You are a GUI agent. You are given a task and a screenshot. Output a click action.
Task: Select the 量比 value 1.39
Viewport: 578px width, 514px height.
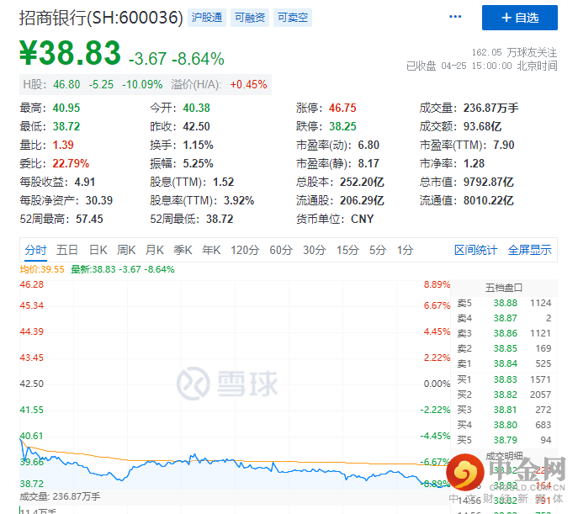(63, 145)
